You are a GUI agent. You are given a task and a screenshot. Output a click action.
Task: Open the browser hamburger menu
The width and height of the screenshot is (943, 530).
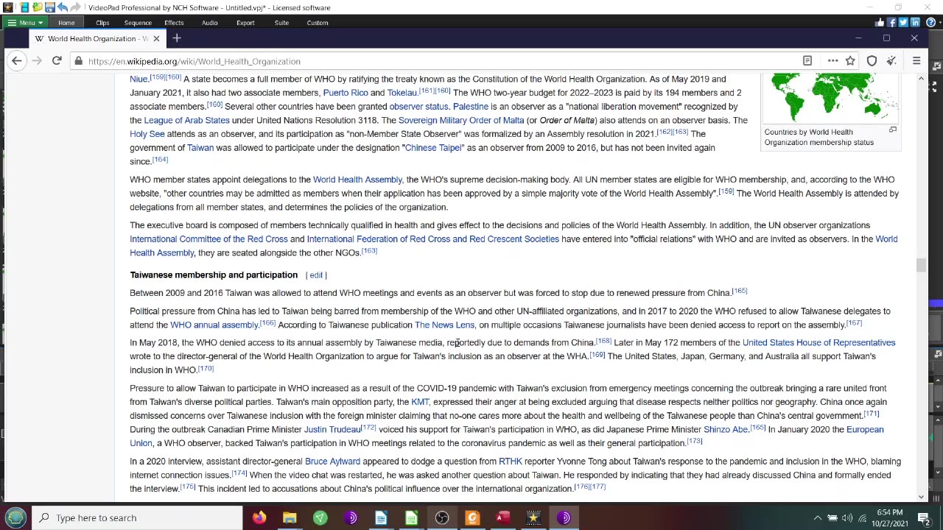point(916,61)
